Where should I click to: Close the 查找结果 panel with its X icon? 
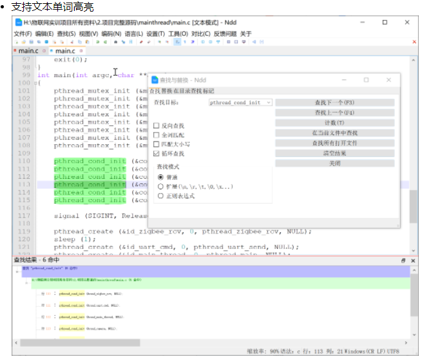coord(412,260)
